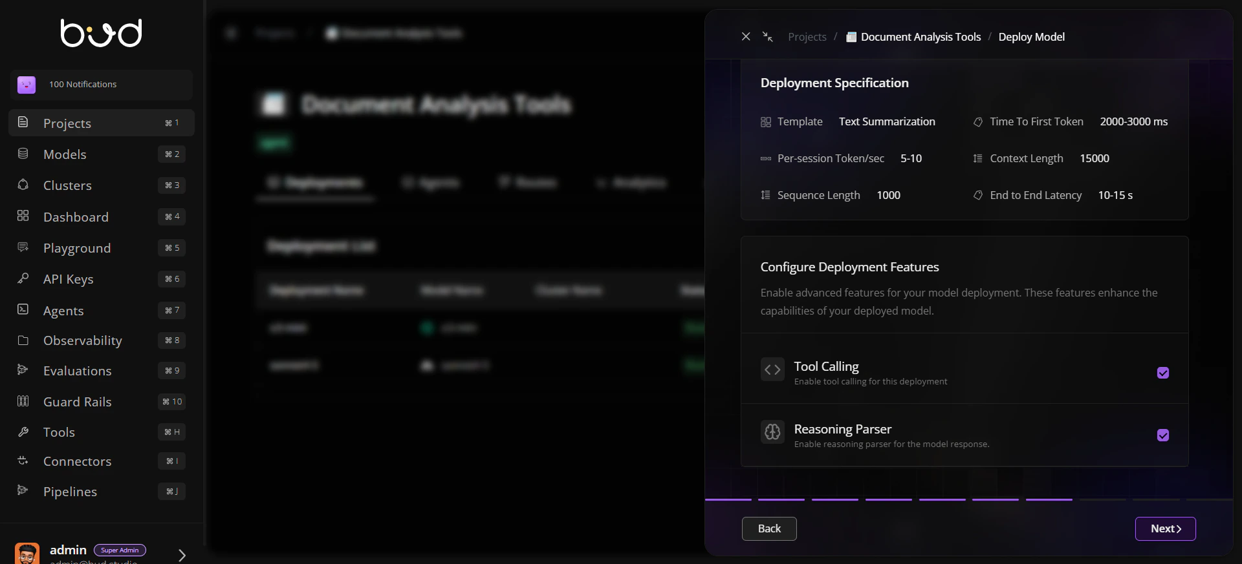Click the Observability folder icon
1242x564 pixels.
23,340
